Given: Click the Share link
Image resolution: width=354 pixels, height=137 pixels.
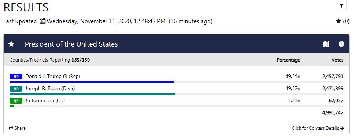Looking at the screenshot, I should 17,128.
